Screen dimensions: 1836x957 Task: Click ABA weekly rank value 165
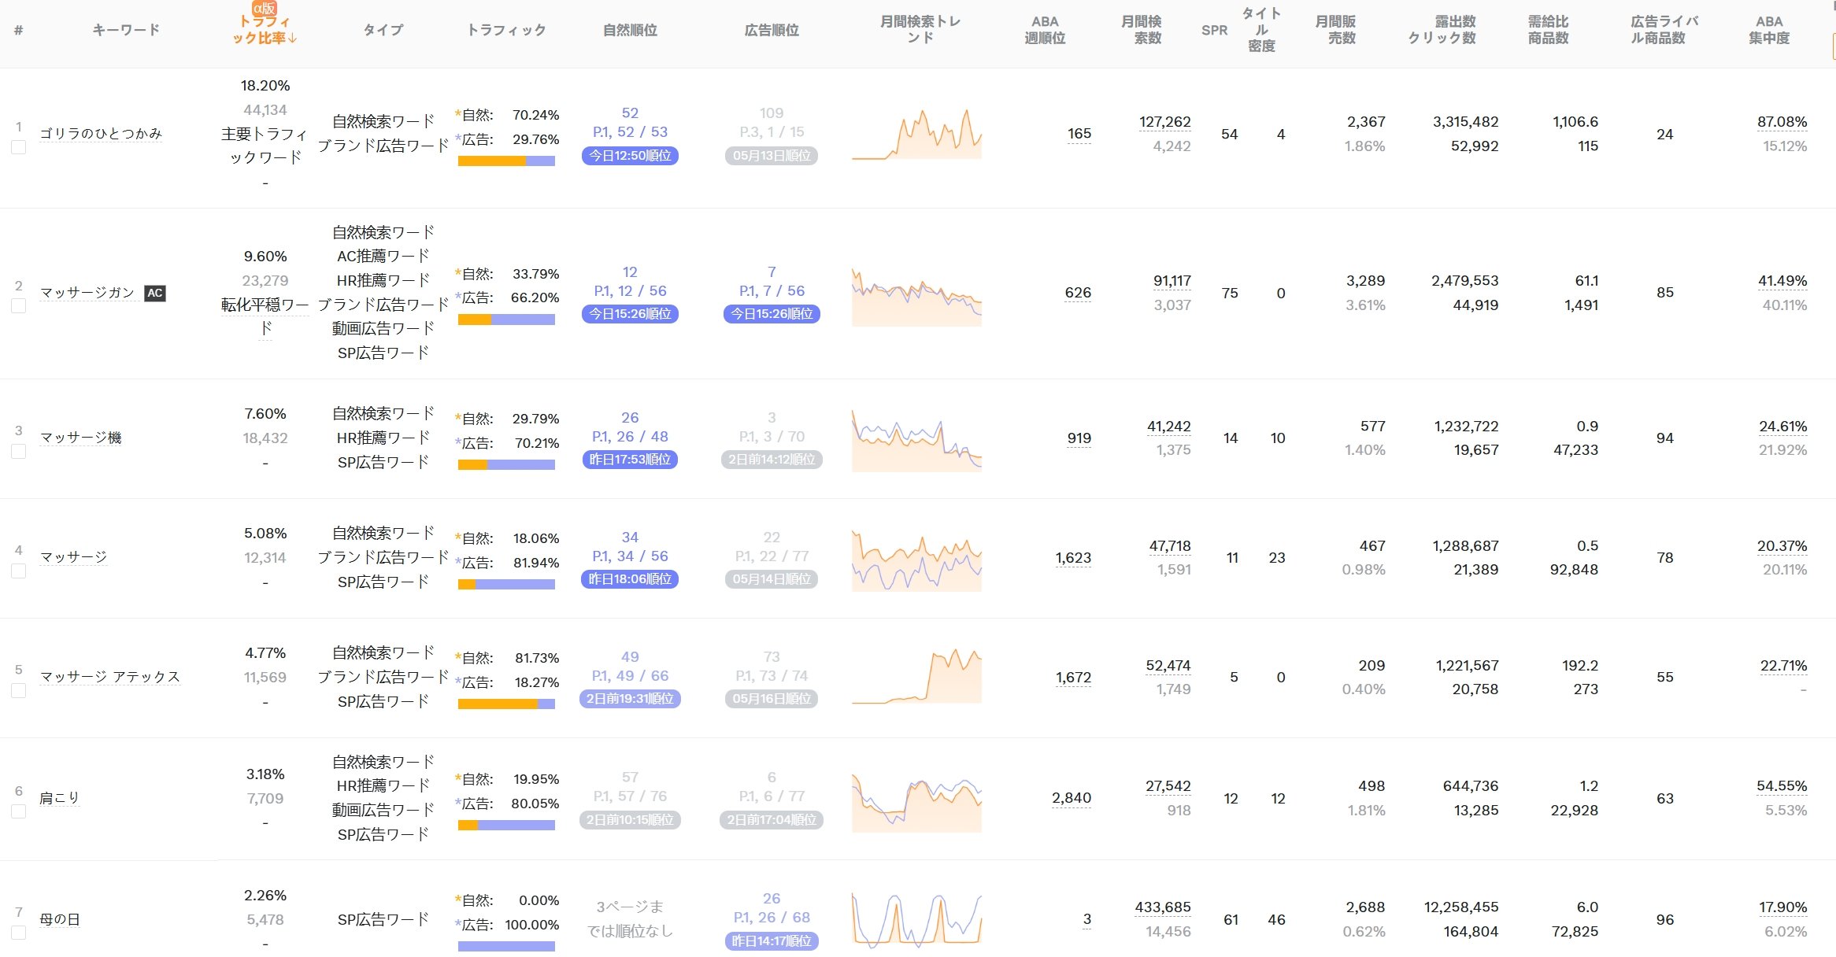pos(1079,134)
